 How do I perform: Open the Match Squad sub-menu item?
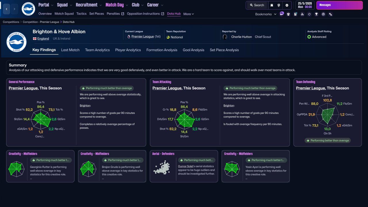click(x=64, y=14)
